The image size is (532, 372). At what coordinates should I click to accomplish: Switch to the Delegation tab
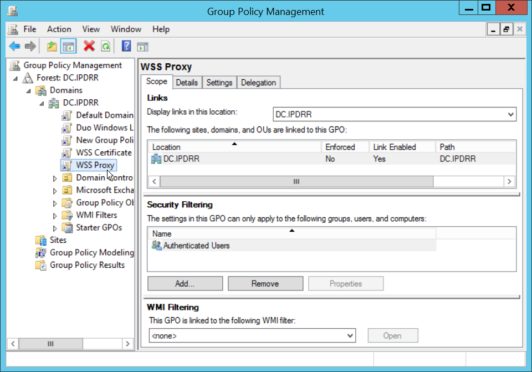point(258,83)
